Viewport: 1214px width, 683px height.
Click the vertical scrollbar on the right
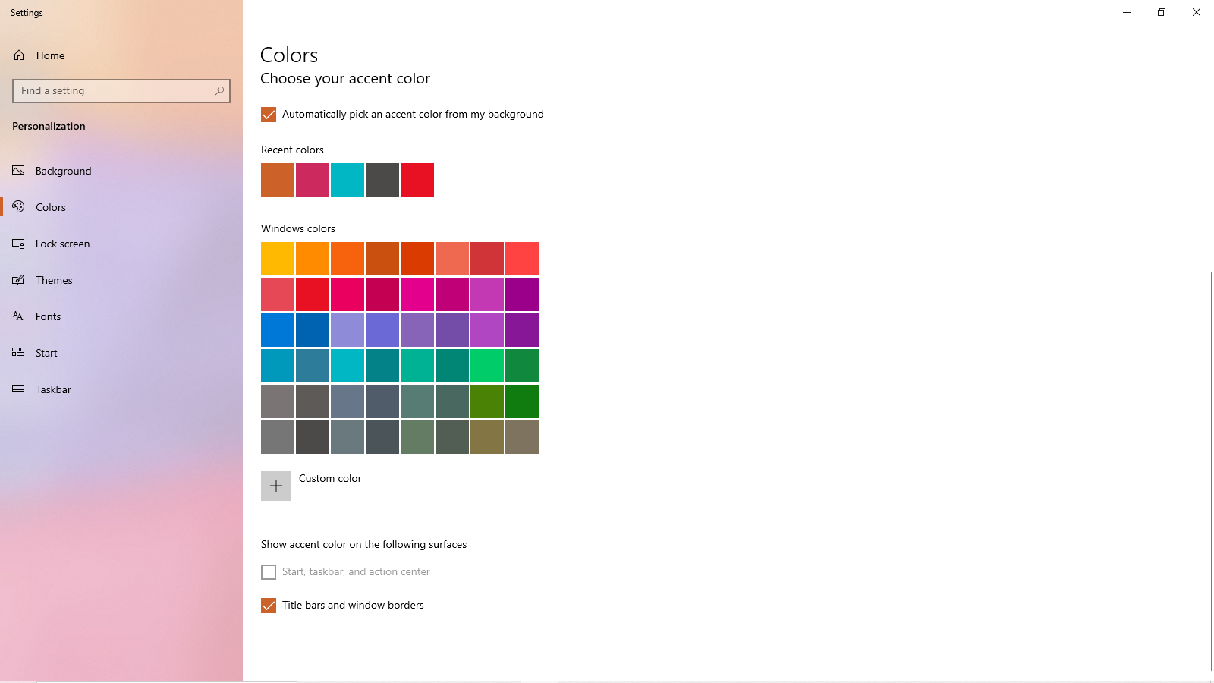click(1211, 471)
